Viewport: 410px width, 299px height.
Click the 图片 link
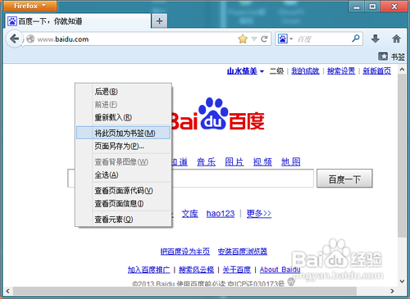tap(235, 162)
